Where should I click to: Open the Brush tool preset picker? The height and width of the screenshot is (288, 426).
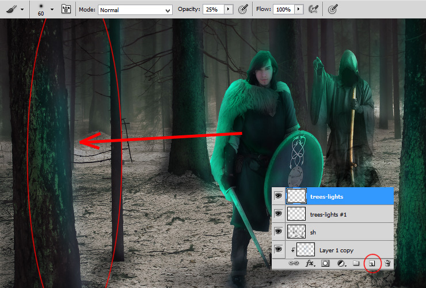tap(12, 10)
